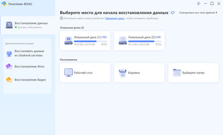Open the Восстановление Фото option
This screenshot has height=135, width=223.
coord(27,67)
